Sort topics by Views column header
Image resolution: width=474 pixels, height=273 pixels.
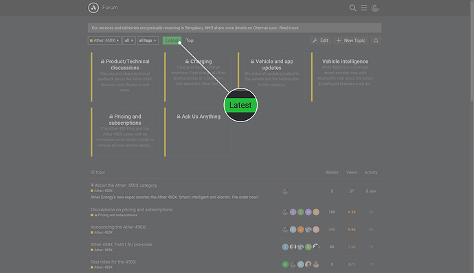coord(352,172)
